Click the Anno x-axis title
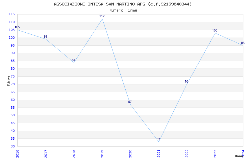 tap(239, 156)
